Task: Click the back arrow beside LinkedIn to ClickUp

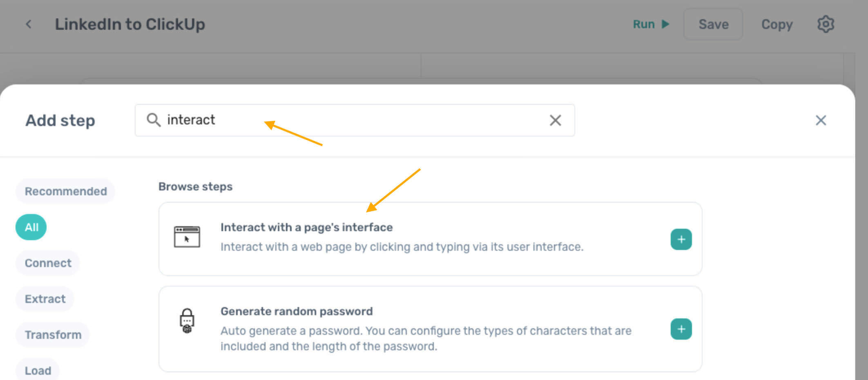Action: (x=29, y=24)
